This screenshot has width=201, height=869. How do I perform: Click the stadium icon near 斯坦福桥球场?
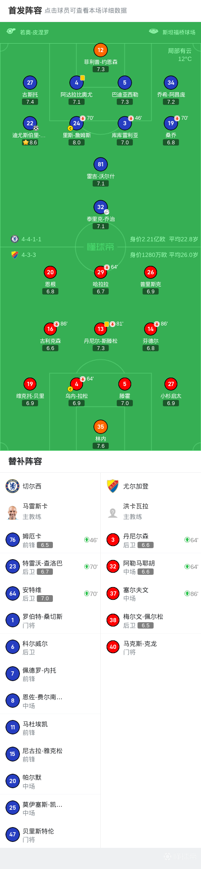tap(154, 31)
